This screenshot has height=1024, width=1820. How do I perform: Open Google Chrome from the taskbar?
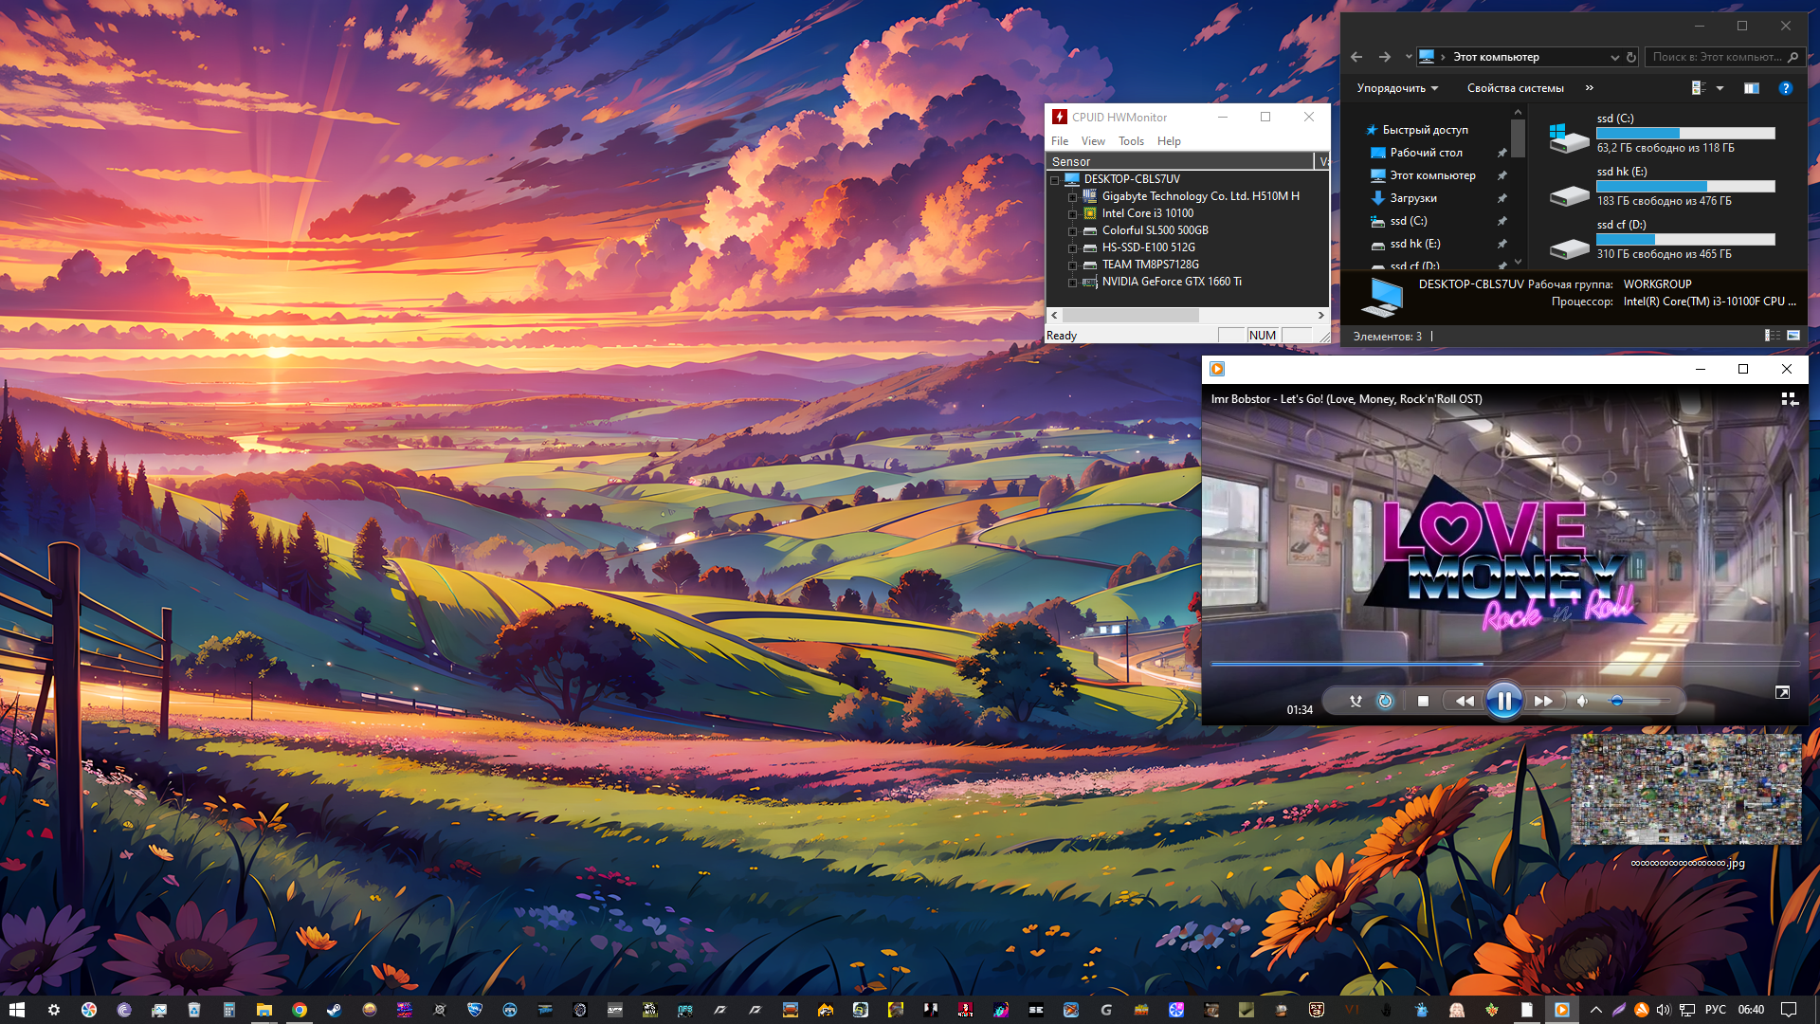[300, 1010]
